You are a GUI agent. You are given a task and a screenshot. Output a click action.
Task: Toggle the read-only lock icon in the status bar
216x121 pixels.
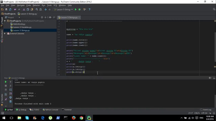click(210, 113)
